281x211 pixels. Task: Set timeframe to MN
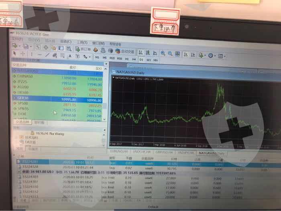pos(156,60)
